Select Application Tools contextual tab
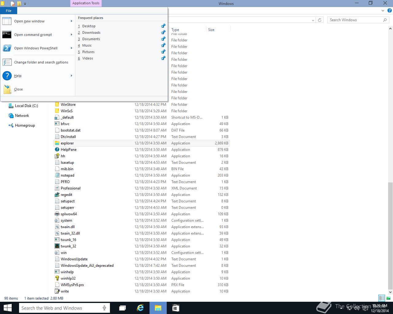This screenshot has width=393, height=314. [x=86, y=3]
